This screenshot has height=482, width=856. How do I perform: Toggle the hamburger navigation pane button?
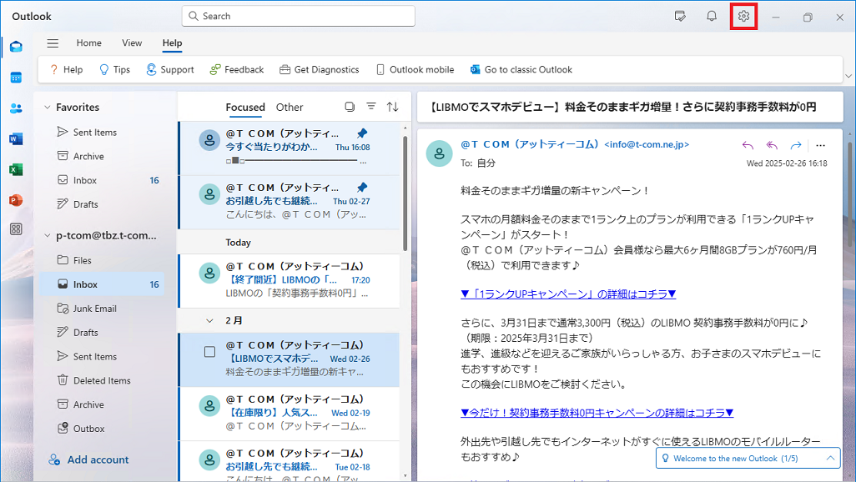tap(53, 43)
